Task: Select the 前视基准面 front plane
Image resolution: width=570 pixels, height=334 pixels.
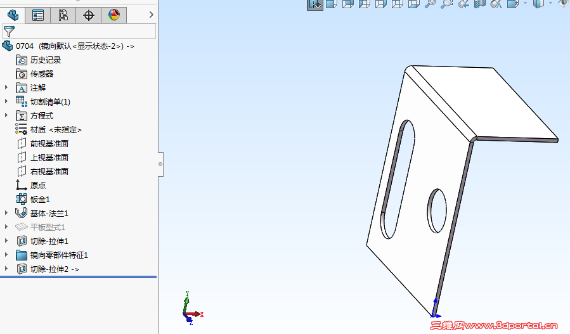Action: (x=49, y=144)
